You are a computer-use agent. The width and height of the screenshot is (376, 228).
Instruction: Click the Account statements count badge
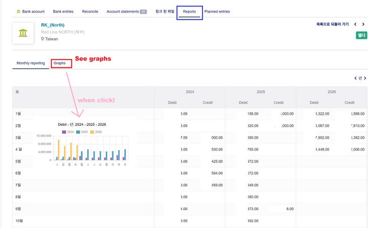[143, 11]
